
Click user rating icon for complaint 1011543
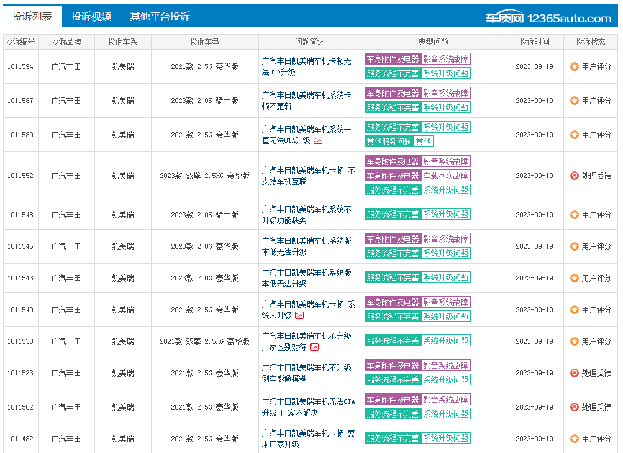574,278
